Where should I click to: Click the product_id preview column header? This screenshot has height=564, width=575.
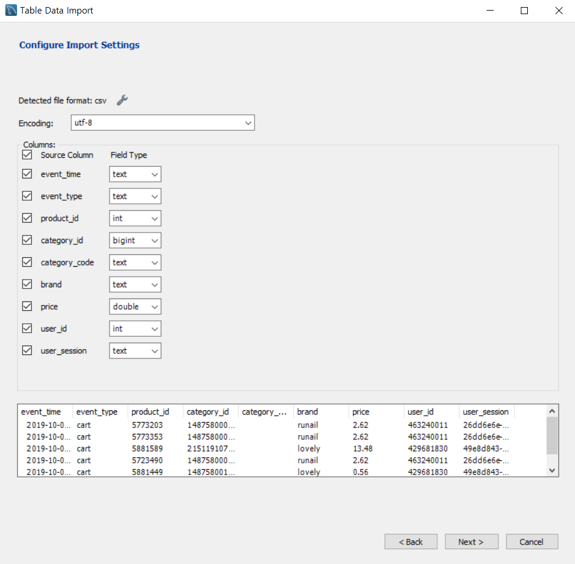156,412
